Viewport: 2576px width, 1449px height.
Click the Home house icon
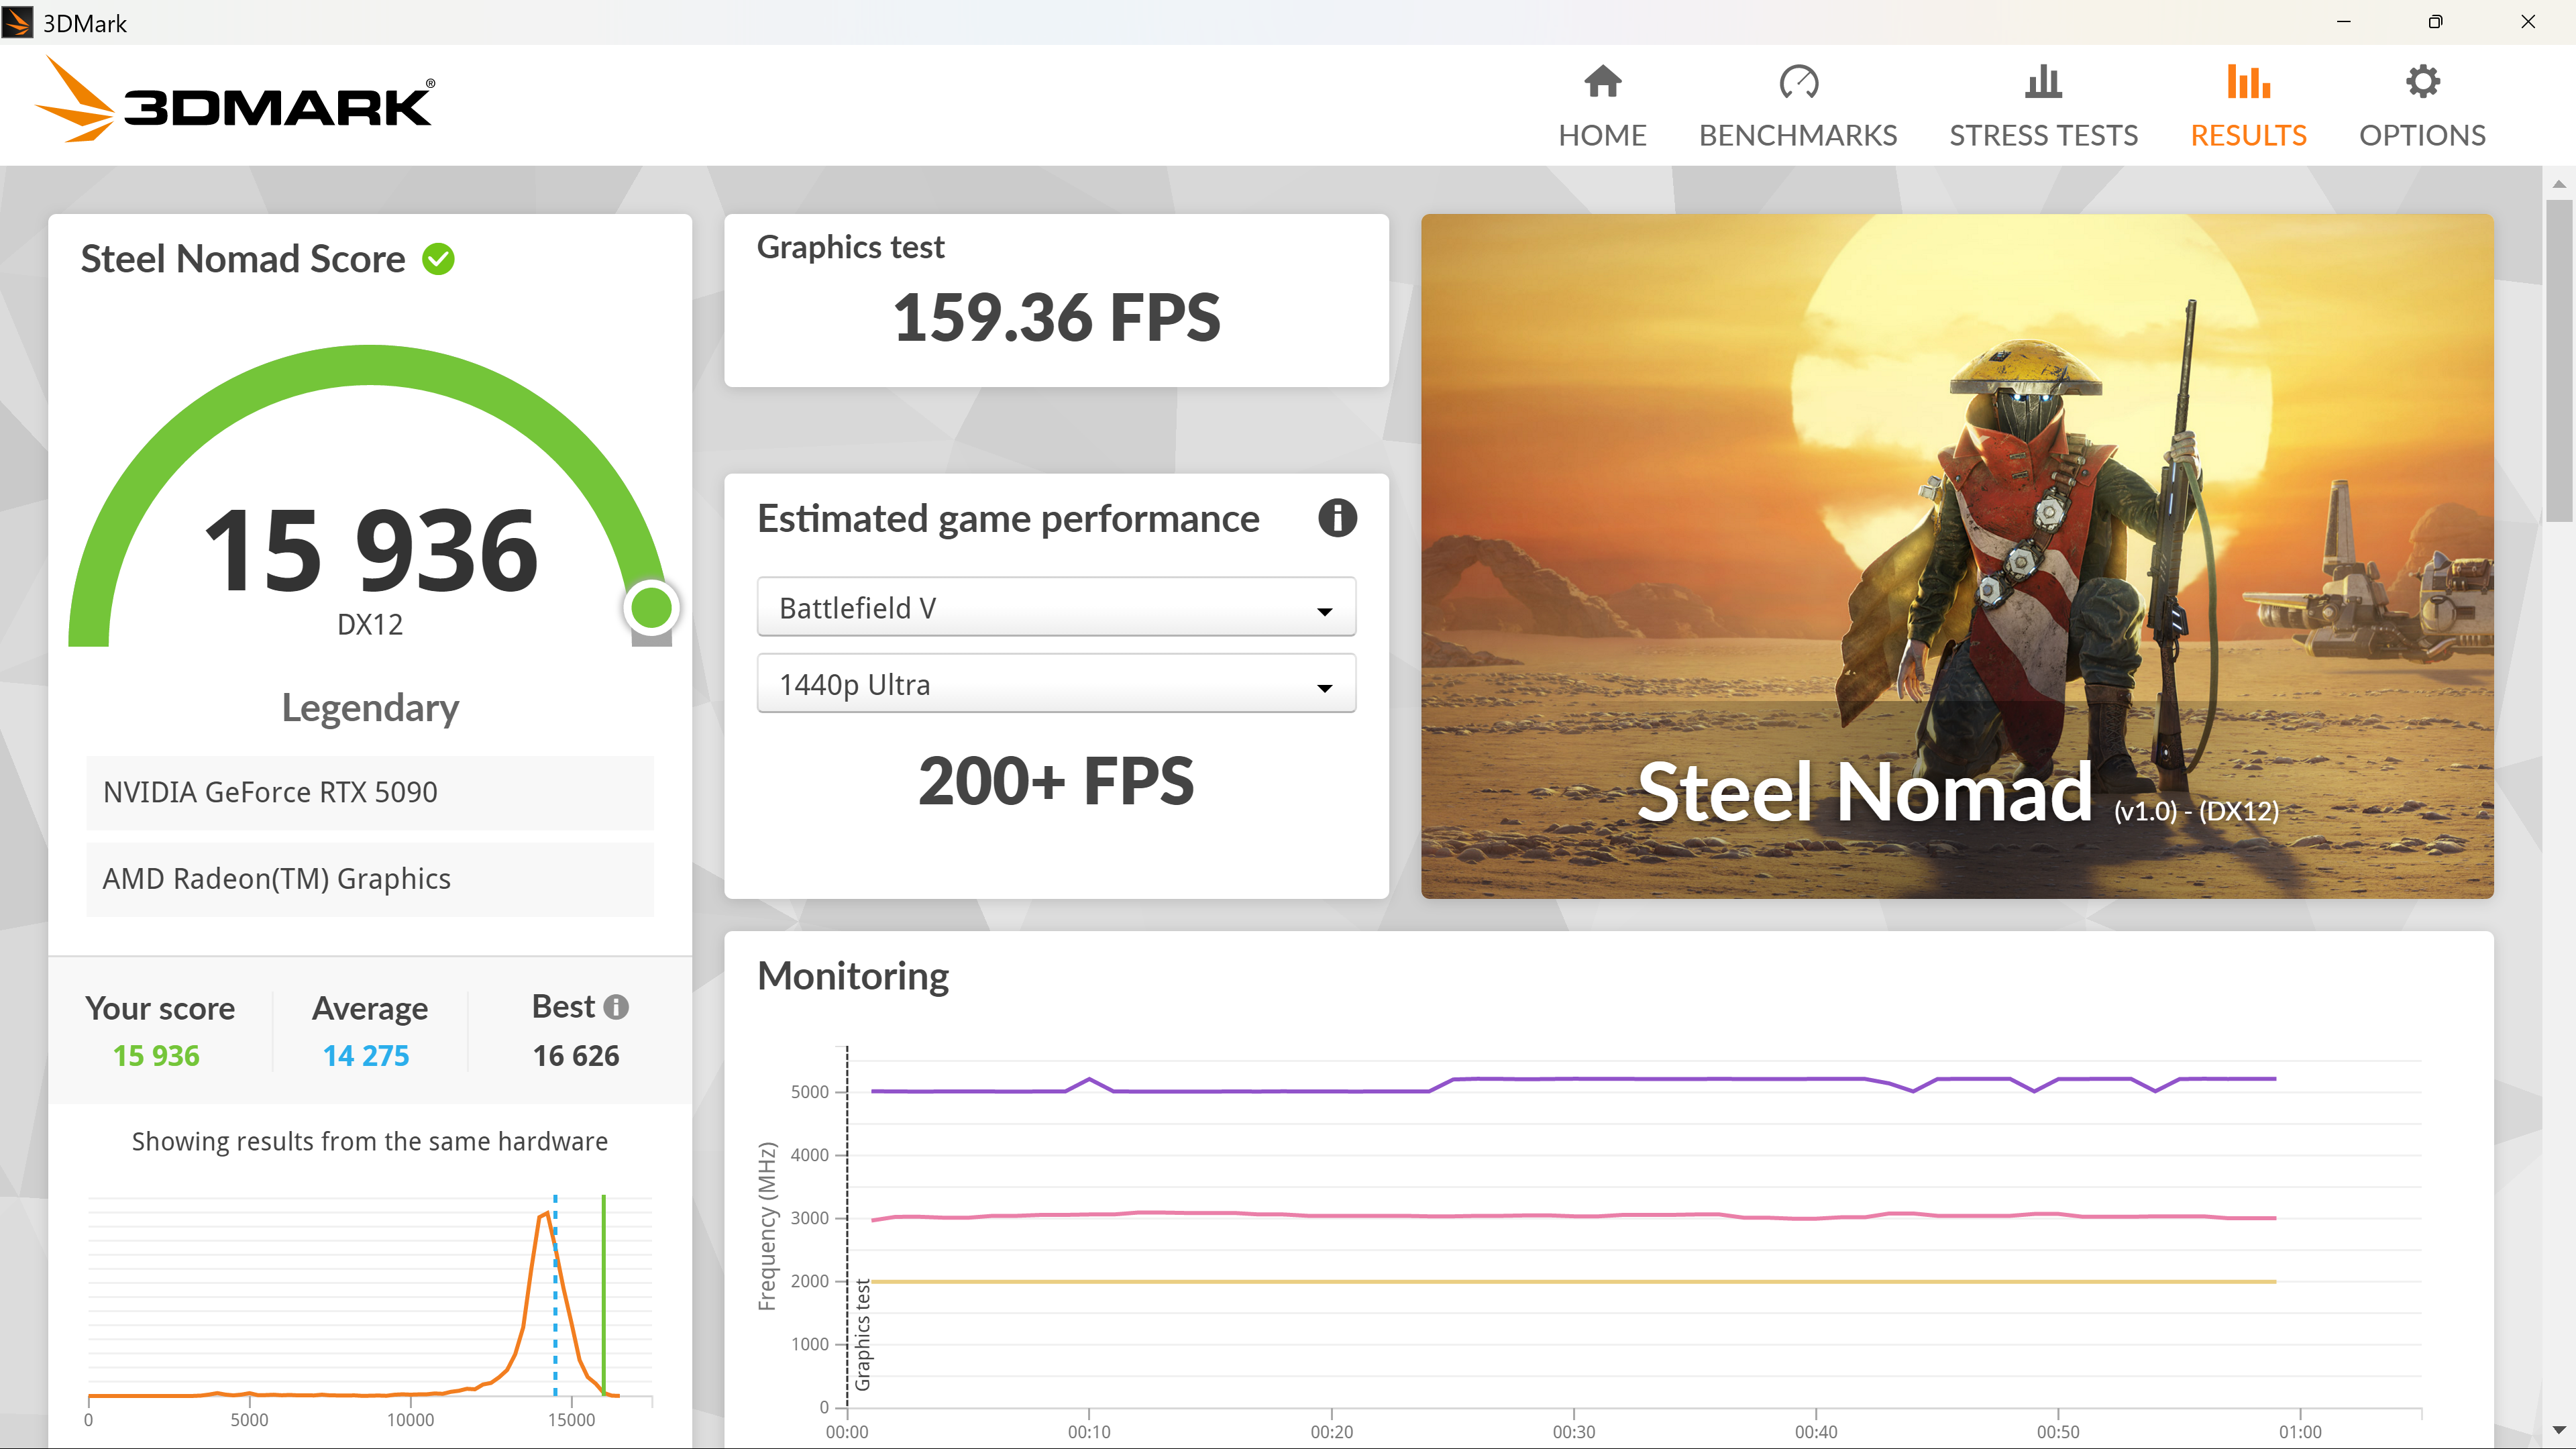1602,82
